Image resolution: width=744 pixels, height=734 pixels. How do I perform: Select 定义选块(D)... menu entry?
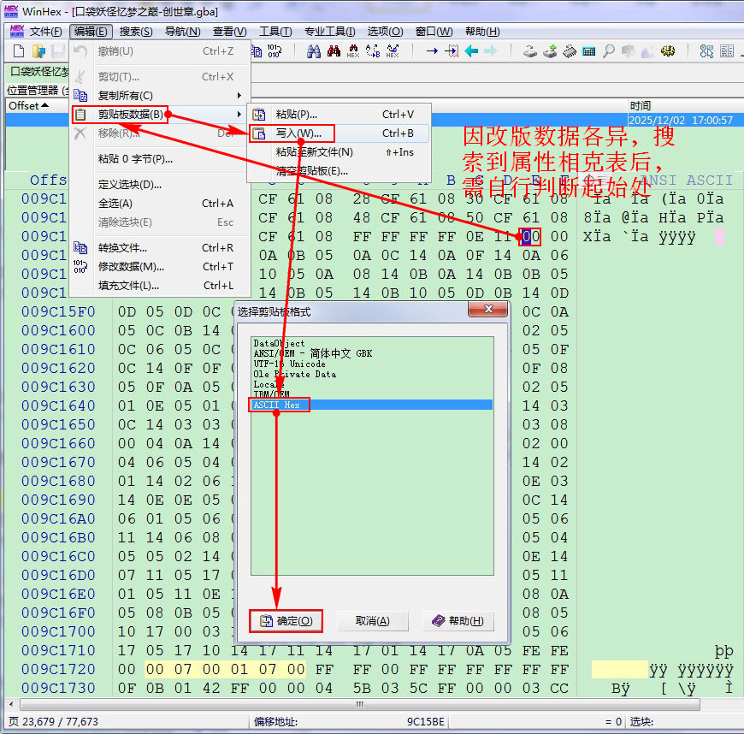coord(160,184)
